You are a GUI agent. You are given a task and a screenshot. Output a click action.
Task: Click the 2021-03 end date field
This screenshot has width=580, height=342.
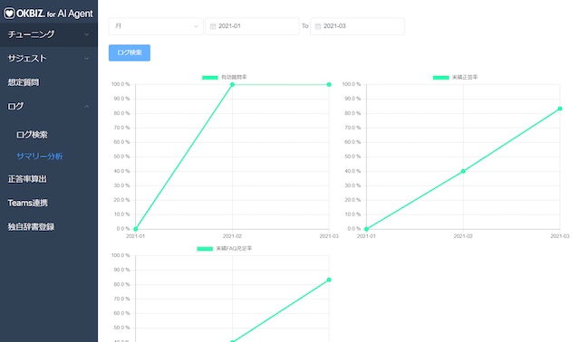(x=357, y=26)
